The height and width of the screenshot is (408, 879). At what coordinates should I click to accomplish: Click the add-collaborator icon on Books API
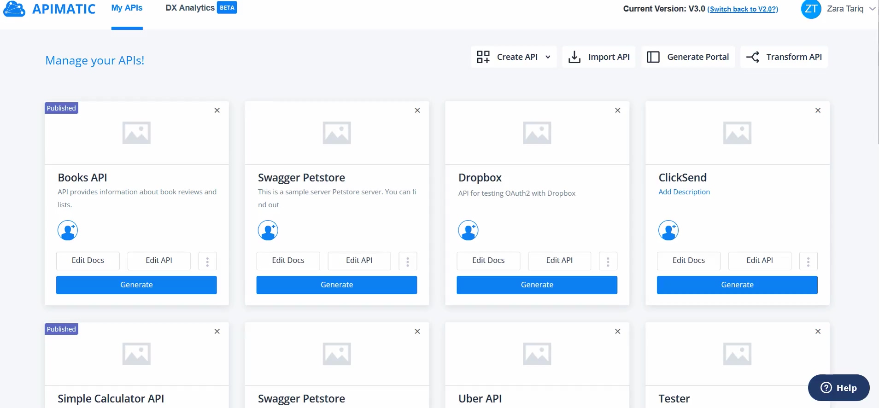(68, 230)
